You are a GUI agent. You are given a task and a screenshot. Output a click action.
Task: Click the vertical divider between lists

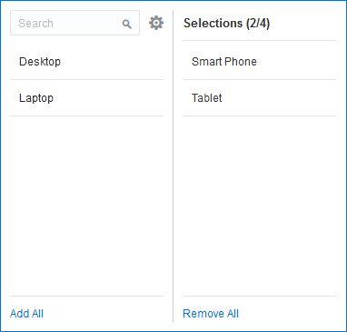173,166
